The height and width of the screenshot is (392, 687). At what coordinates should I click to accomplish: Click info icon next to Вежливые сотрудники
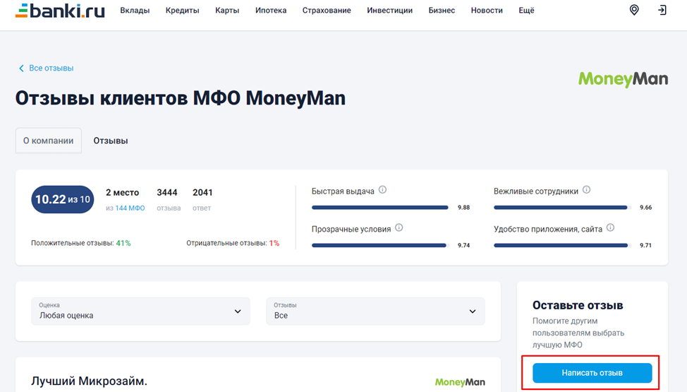coord(586,189)
